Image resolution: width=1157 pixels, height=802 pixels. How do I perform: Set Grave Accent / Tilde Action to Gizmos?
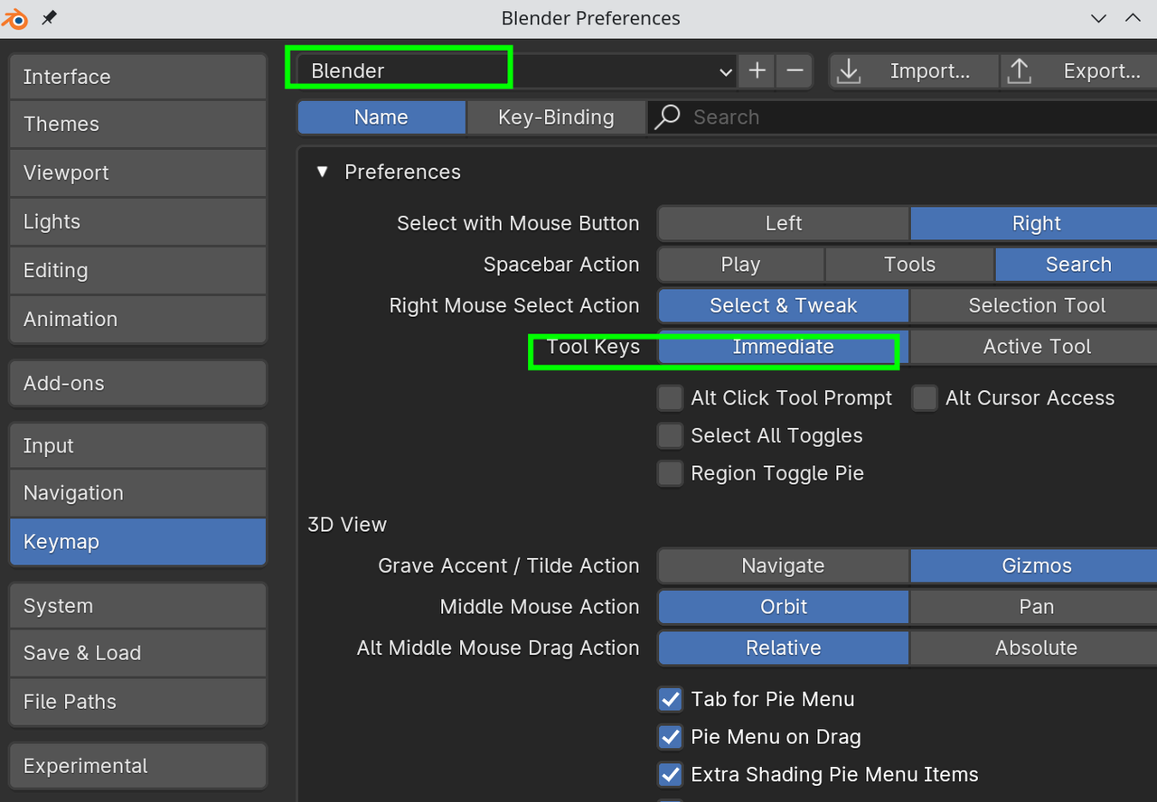coord(1034,566)
